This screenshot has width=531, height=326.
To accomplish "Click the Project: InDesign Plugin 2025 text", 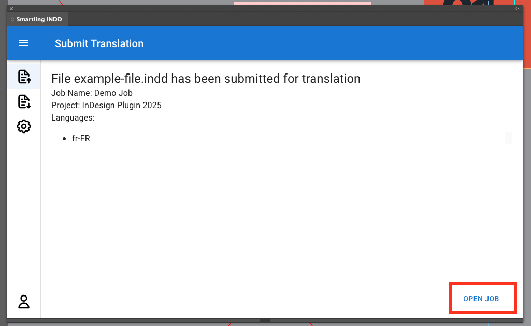I will point(106,106).
